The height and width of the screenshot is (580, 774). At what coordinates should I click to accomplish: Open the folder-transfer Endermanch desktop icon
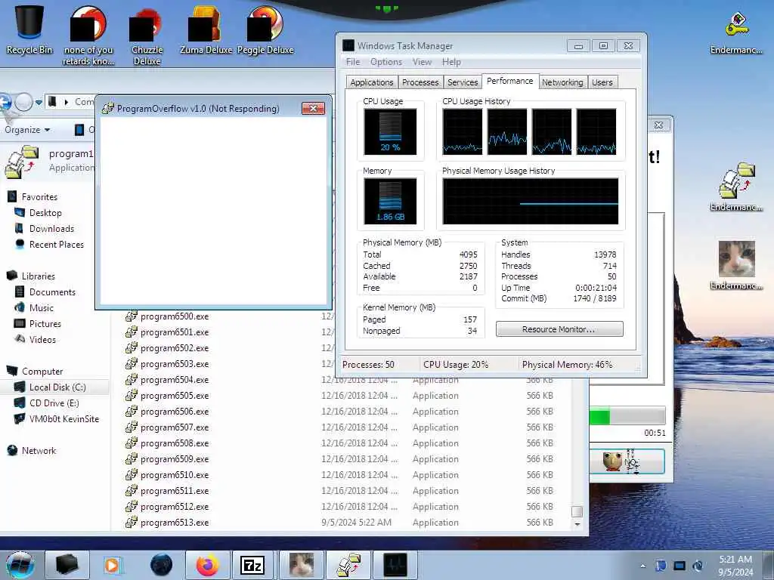[736, 187]
